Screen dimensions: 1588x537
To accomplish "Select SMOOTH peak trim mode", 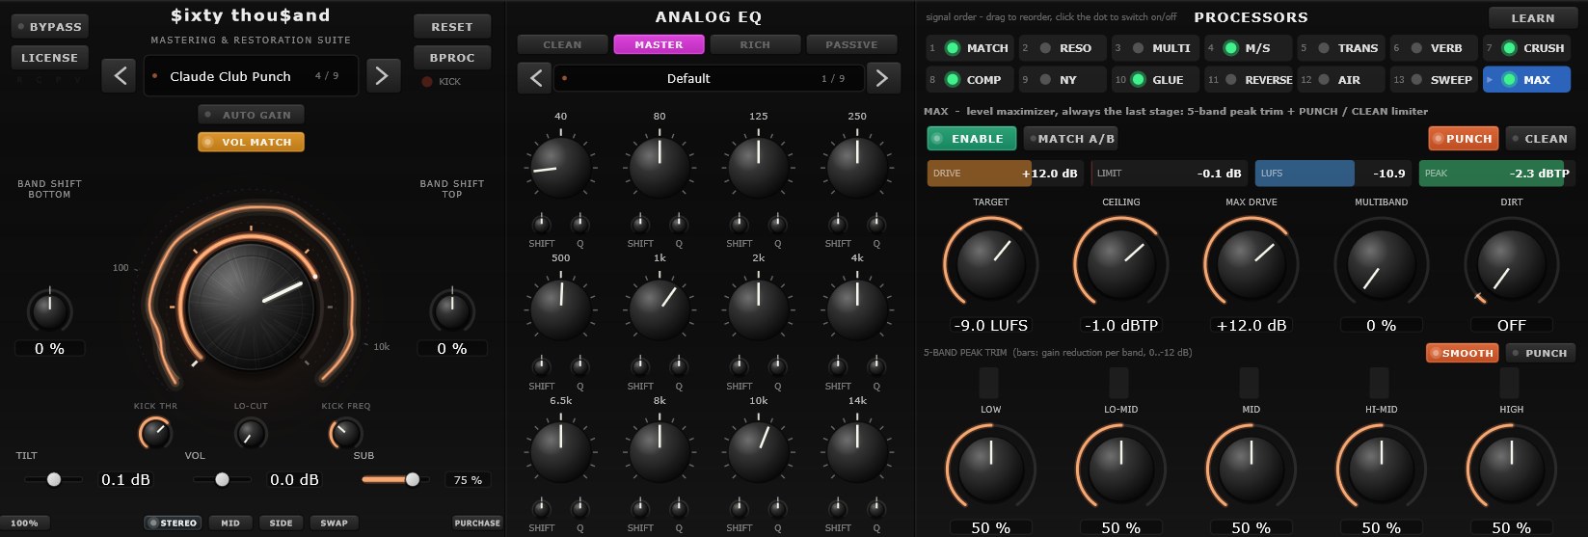I will (1463, 353).
